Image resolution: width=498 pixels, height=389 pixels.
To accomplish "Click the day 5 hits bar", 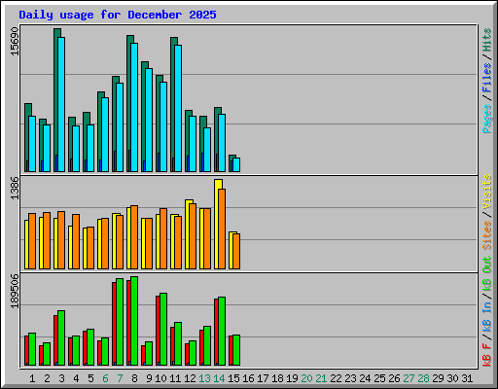I will point(85,142).
